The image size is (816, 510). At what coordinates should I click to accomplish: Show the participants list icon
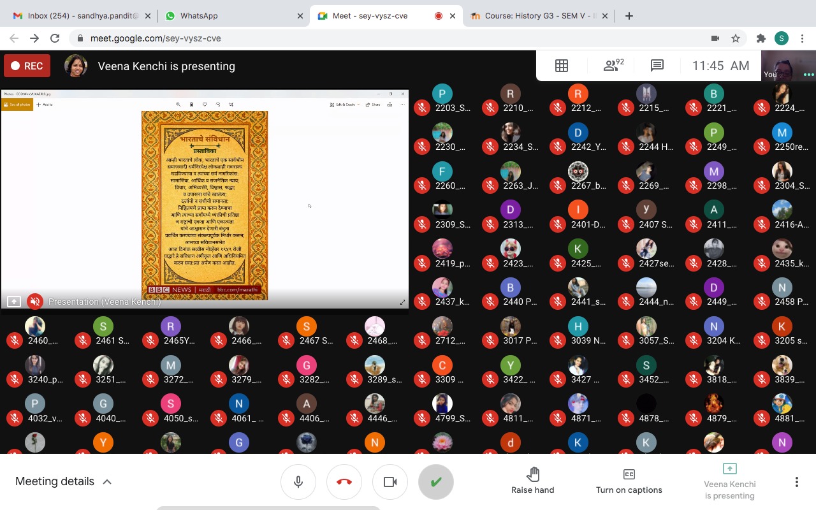(x=613, y=66)
